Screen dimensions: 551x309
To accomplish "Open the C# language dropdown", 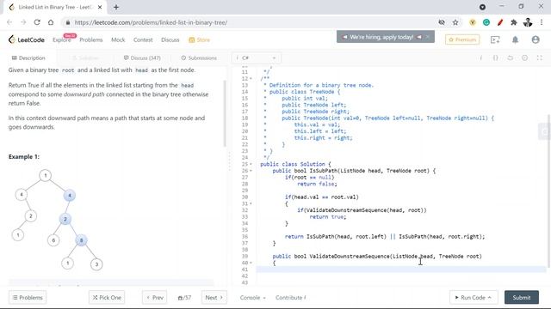I will click(257, 58).
